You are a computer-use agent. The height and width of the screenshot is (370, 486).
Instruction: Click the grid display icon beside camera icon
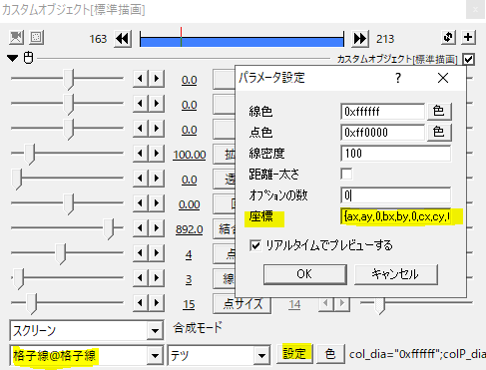(x=36, y=37)
